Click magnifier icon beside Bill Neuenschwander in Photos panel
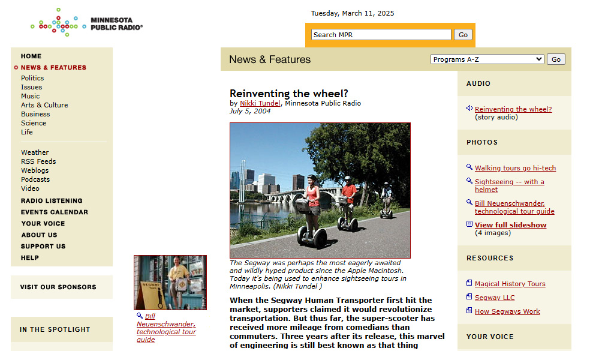Image resolution: width=614 pixels, height=351 pixels. coord(469,202)
